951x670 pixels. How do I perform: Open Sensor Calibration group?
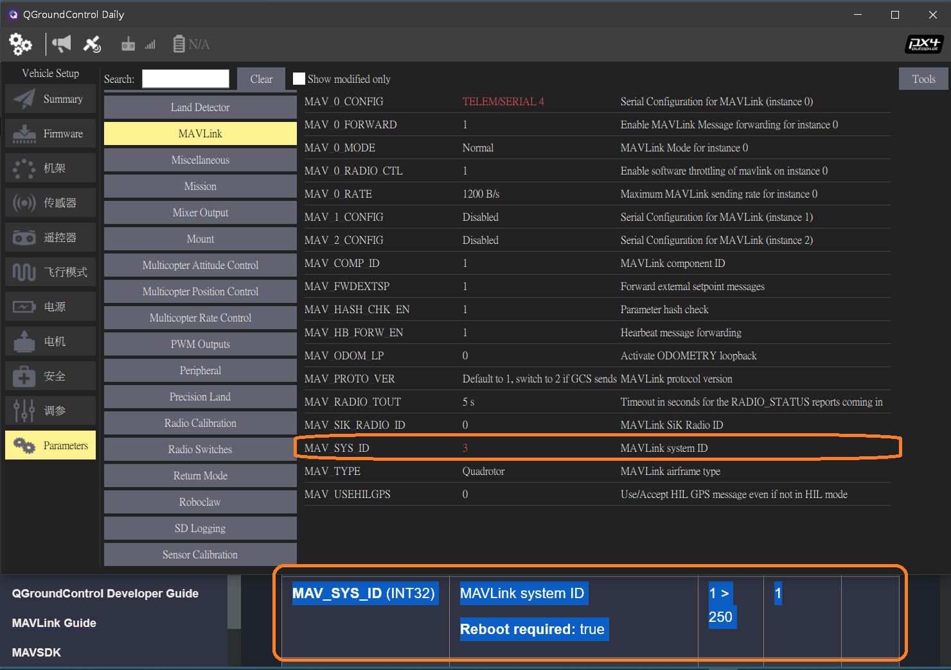point(200,554)
